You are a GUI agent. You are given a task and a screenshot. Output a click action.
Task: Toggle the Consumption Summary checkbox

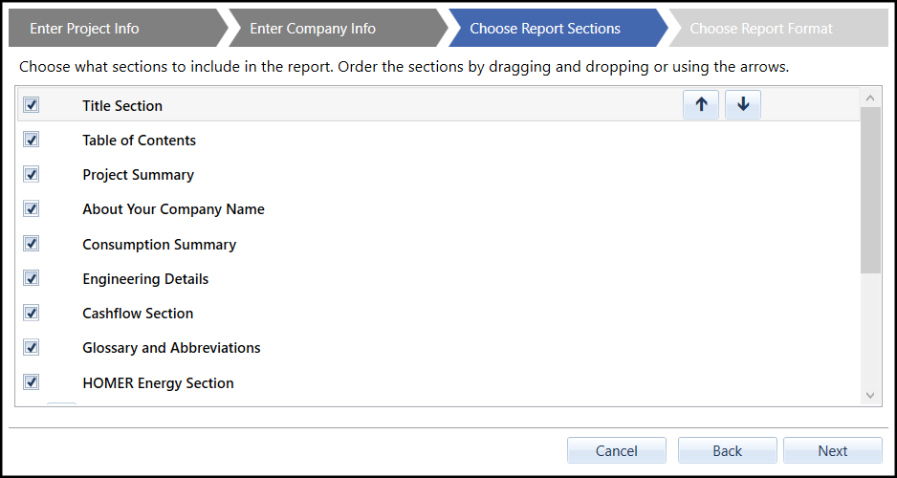tap(31, 244)
